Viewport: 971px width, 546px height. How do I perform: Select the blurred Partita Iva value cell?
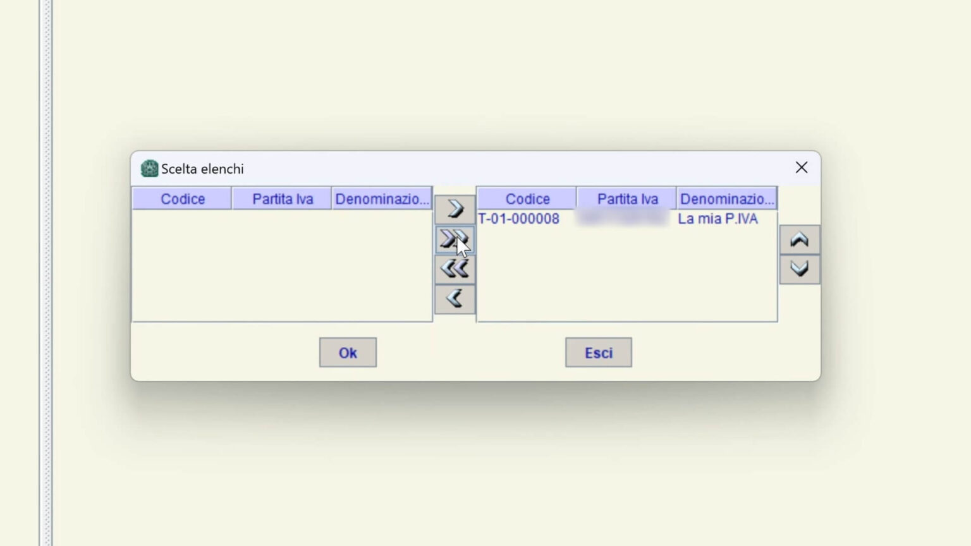click(x=623, y=219)
